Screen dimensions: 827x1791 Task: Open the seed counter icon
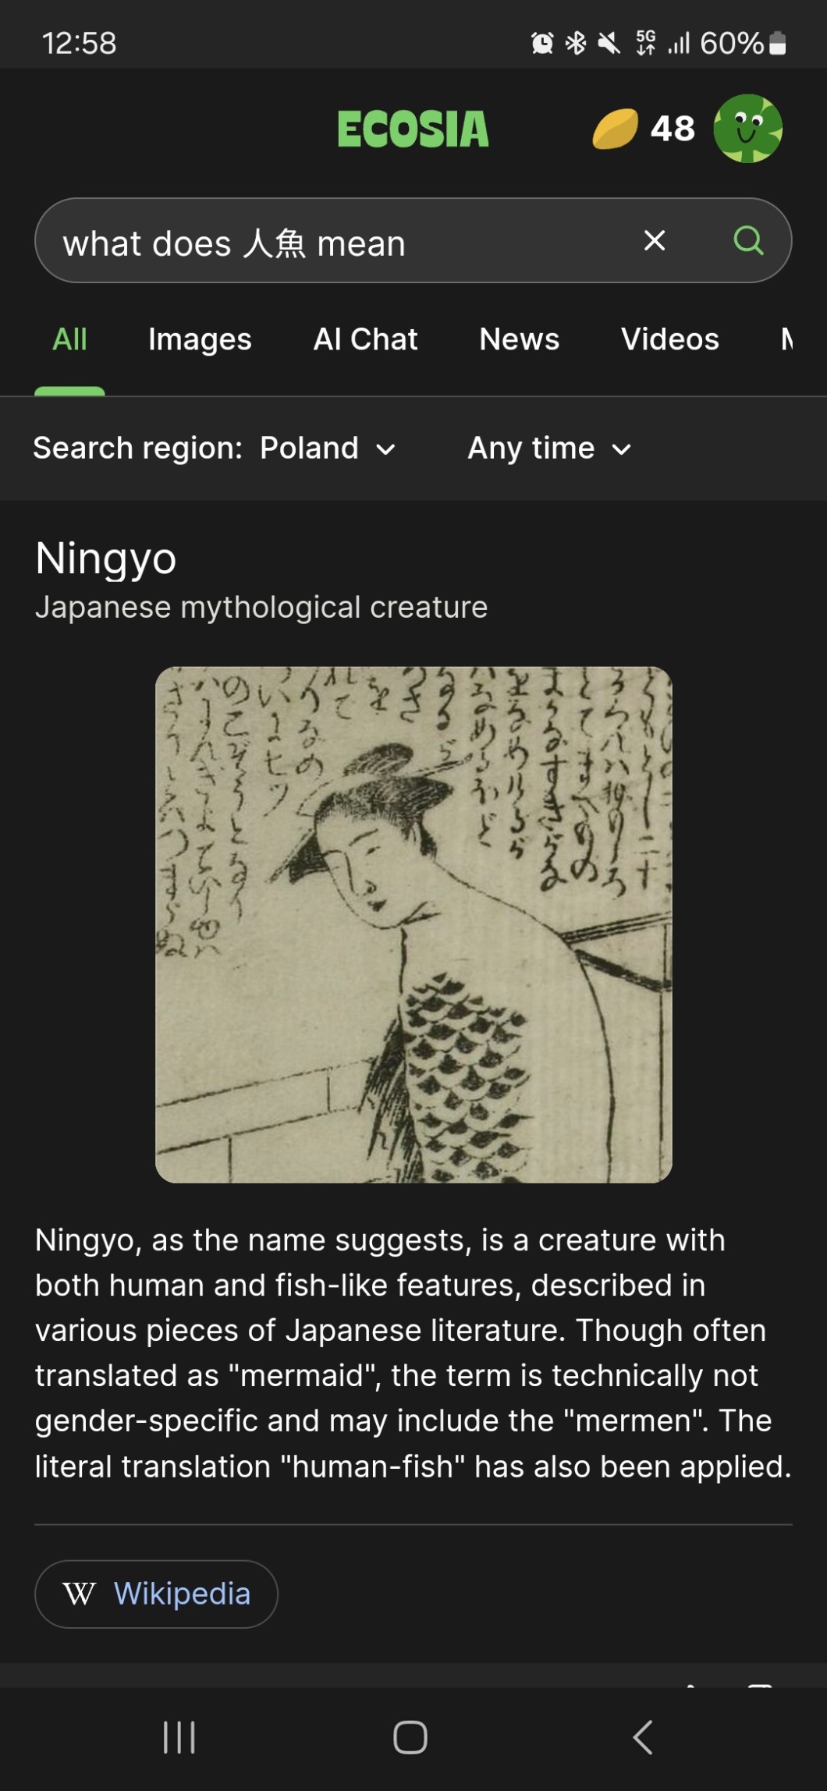(615, 129)
